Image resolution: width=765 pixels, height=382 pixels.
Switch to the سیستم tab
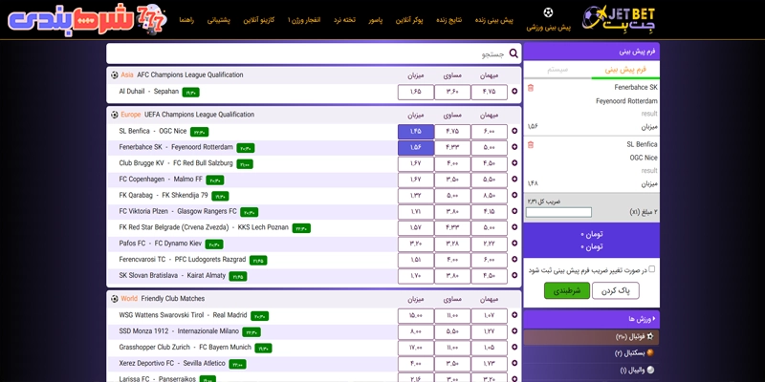click(557, 70)
